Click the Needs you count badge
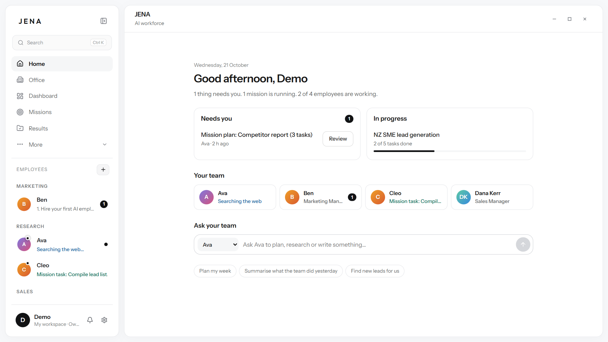The image size is (608, 342). click(349, 119)
